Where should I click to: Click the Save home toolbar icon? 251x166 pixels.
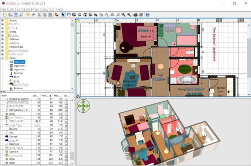[16, 15]
